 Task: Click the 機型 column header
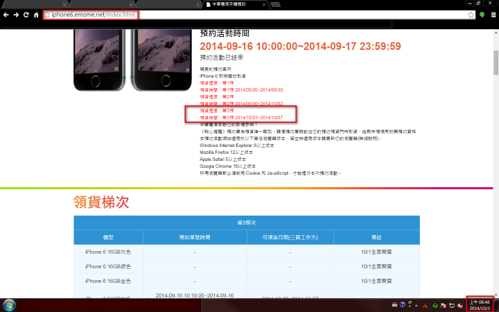[108, 237]
